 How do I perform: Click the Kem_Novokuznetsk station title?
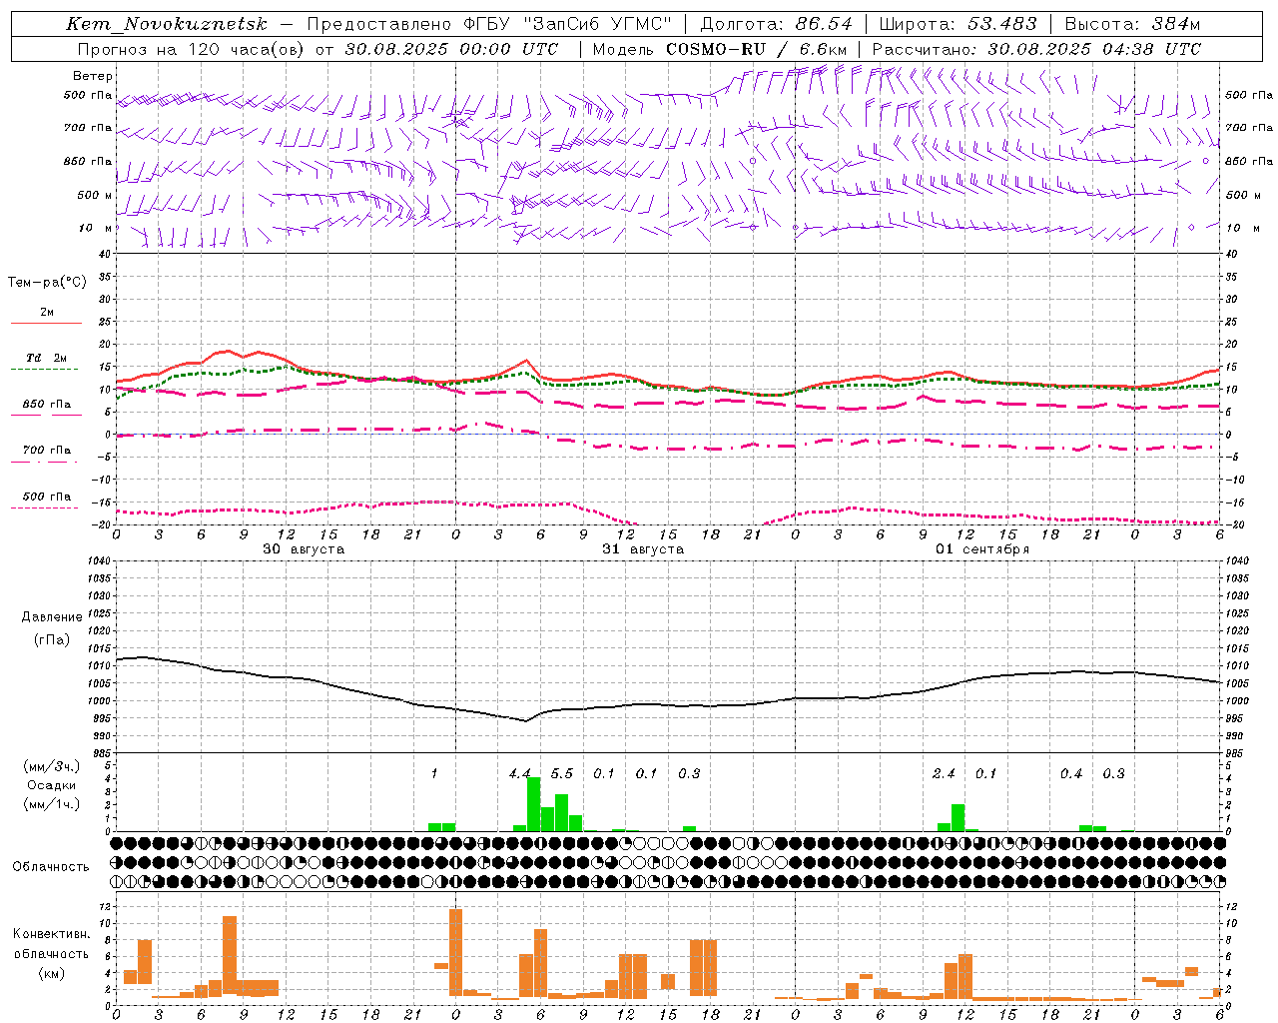(x=167, y=25)
